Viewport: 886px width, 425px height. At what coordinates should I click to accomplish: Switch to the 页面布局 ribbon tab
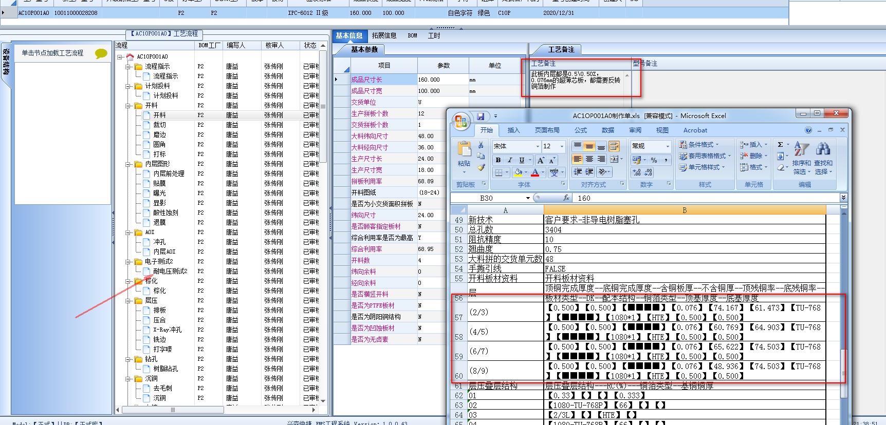(547, 130)
